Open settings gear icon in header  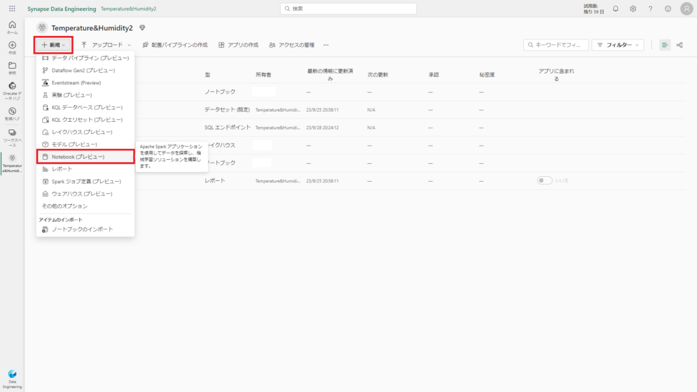633,9
